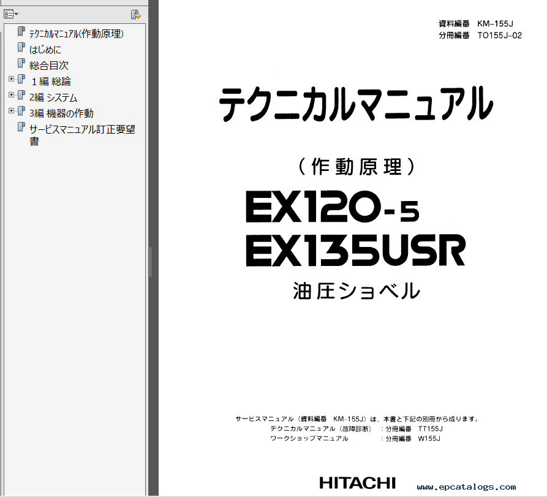Screen dimensions: 547x497
Task: Click the 油圧ショベル text
Action: pos(357,291)
